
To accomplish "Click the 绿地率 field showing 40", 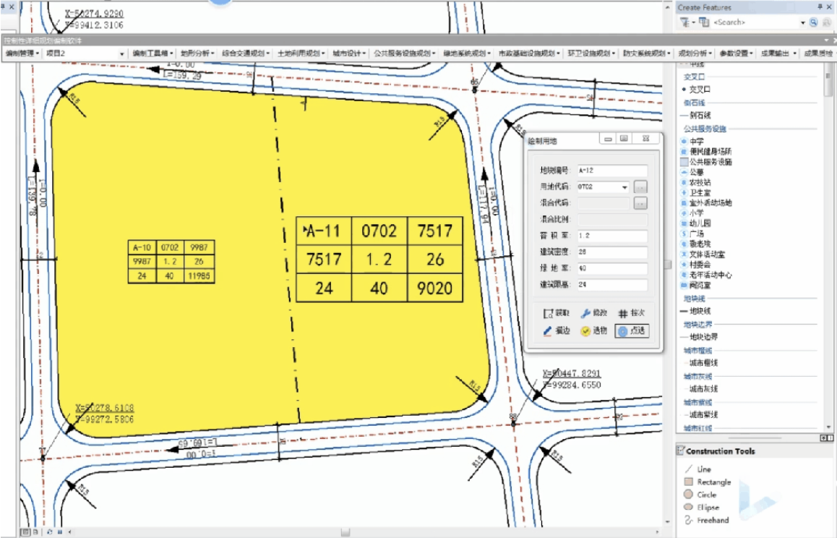I will click(612, 268).
